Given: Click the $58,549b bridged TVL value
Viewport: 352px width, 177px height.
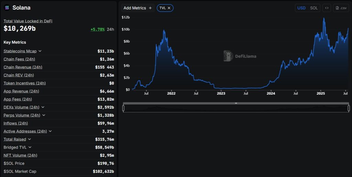Looking at the screenshot, I should pos(104,147).
